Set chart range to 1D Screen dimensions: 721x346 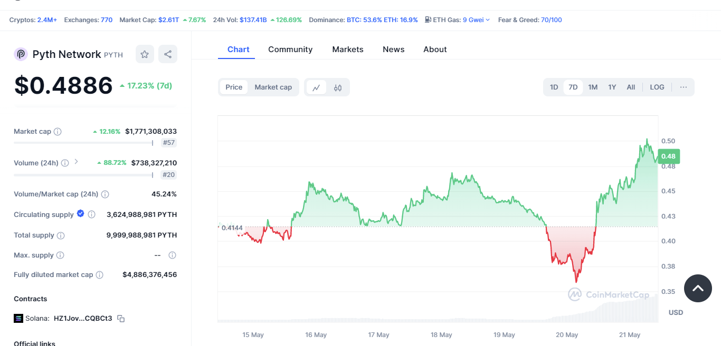554,87
